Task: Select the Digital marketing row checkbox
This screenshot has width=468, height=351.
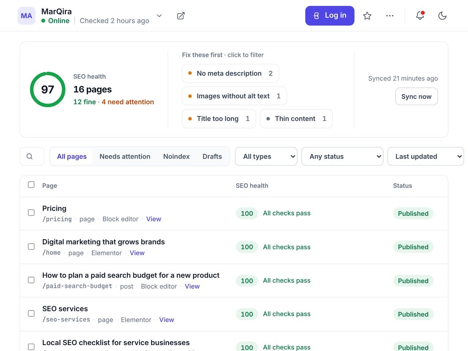Action: click(31, 246)
